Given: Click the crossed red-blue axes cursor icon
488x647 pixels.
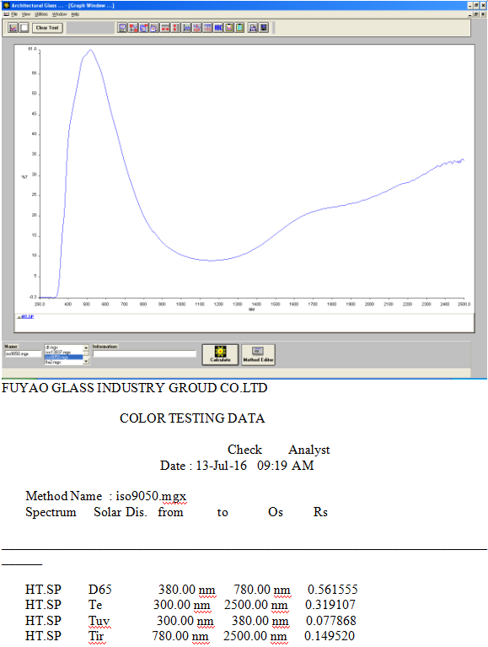Looking at the screenshot, I should (x=197, y=28).
